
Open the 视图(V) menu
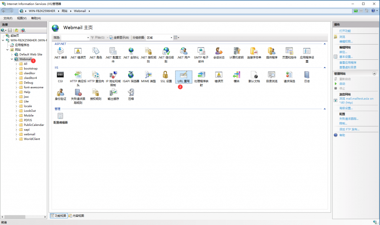tap(22, 18)
